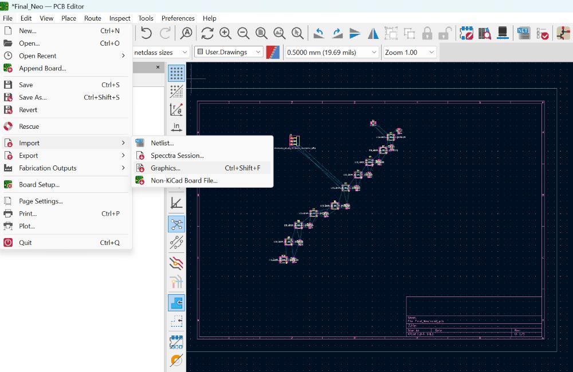Select Page Settings... menu entry
Screen dimensions: 573x372
tap(65, 201)
